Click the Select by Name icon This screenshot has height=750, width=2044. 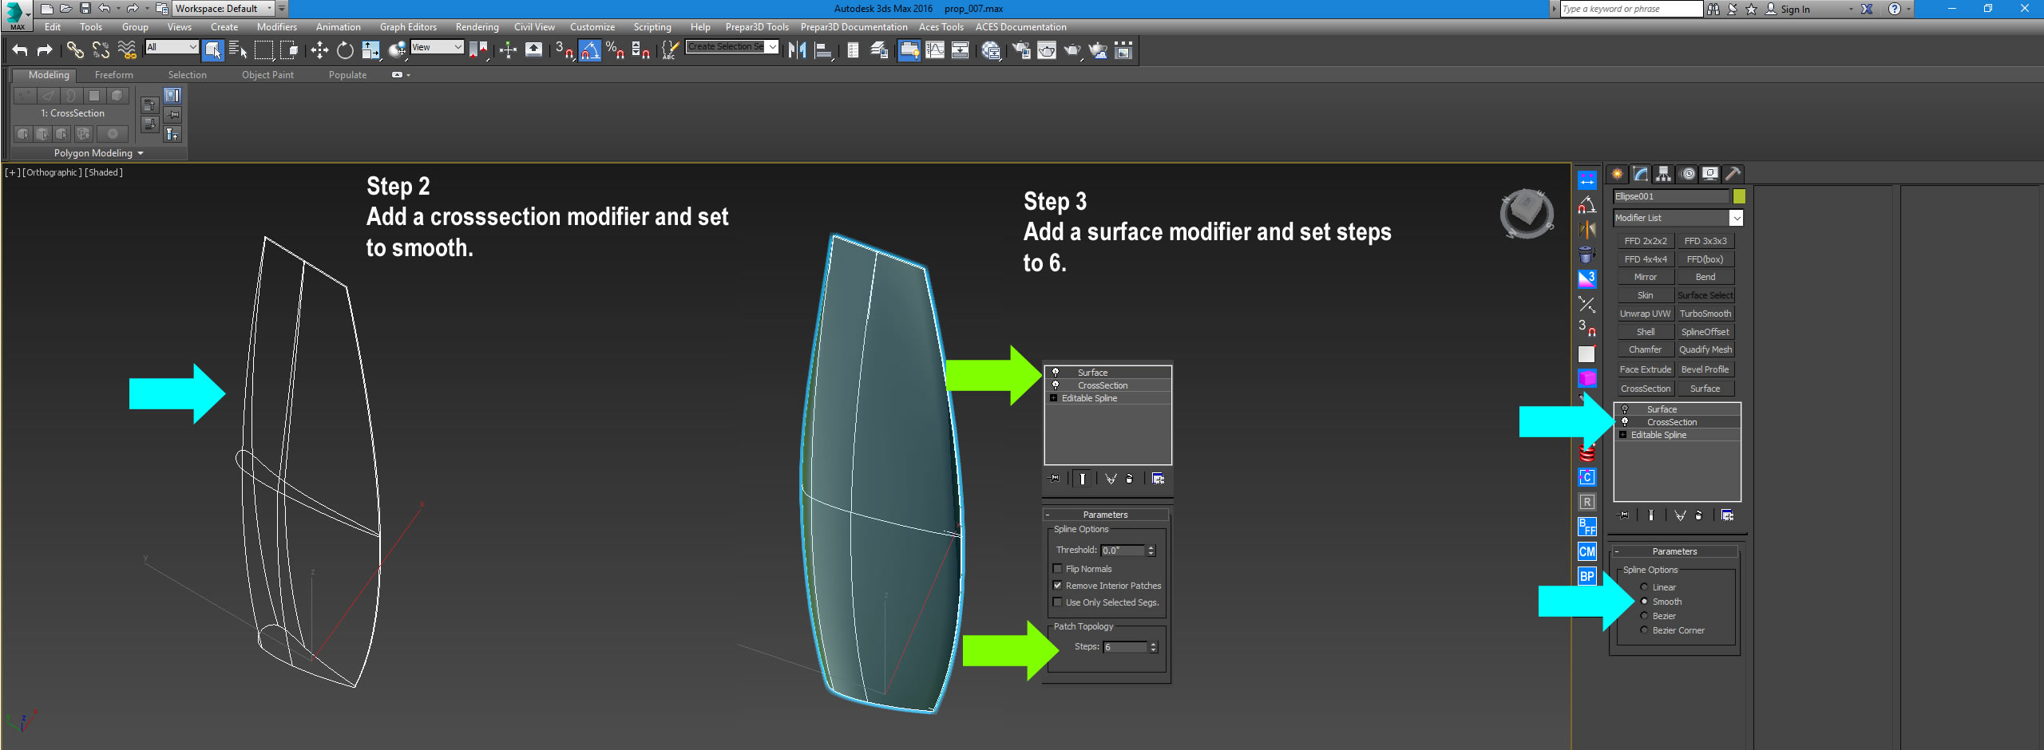point(236,49)
